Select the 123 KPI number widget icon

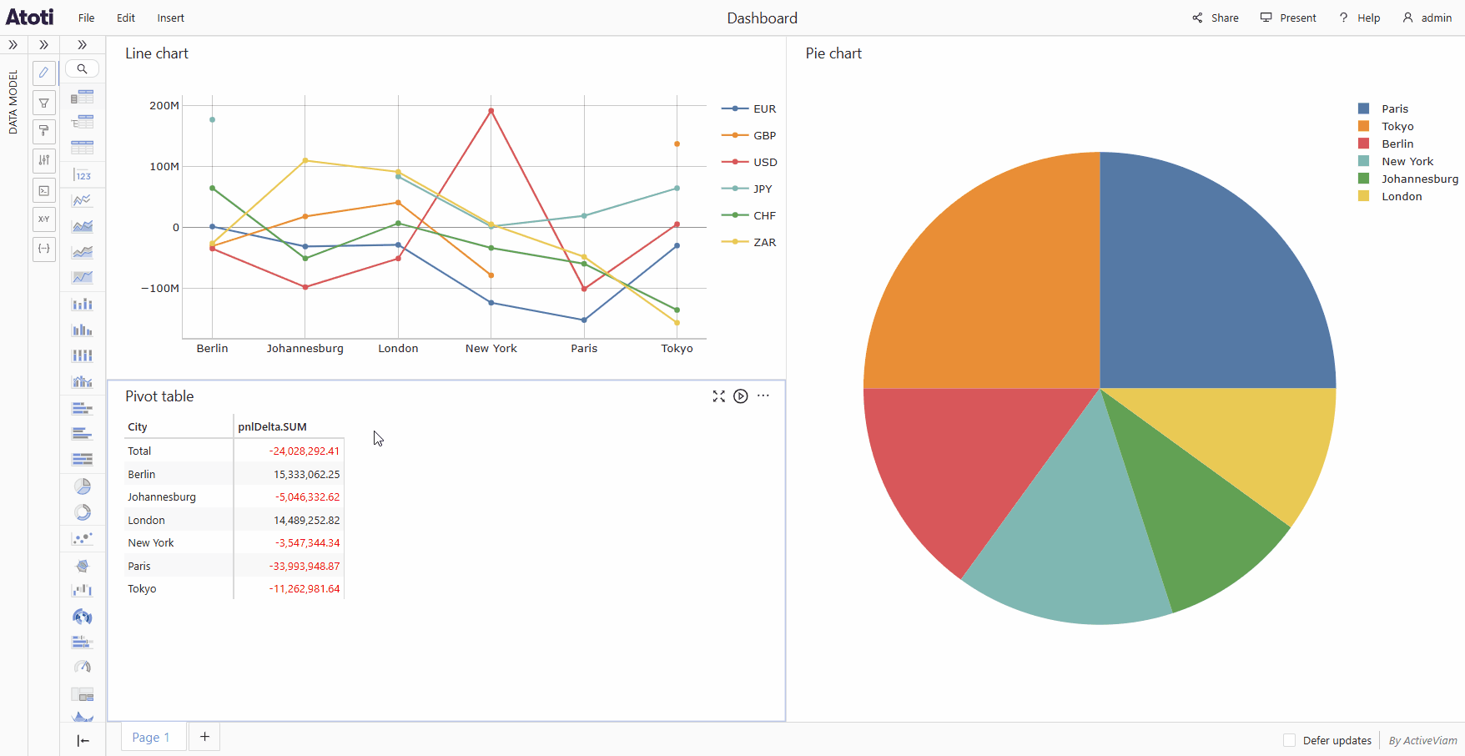[x=83, y=175]
